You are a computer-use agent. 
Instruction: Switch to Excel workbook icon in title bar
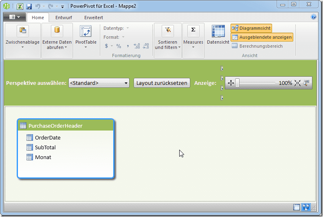[20, 6]
